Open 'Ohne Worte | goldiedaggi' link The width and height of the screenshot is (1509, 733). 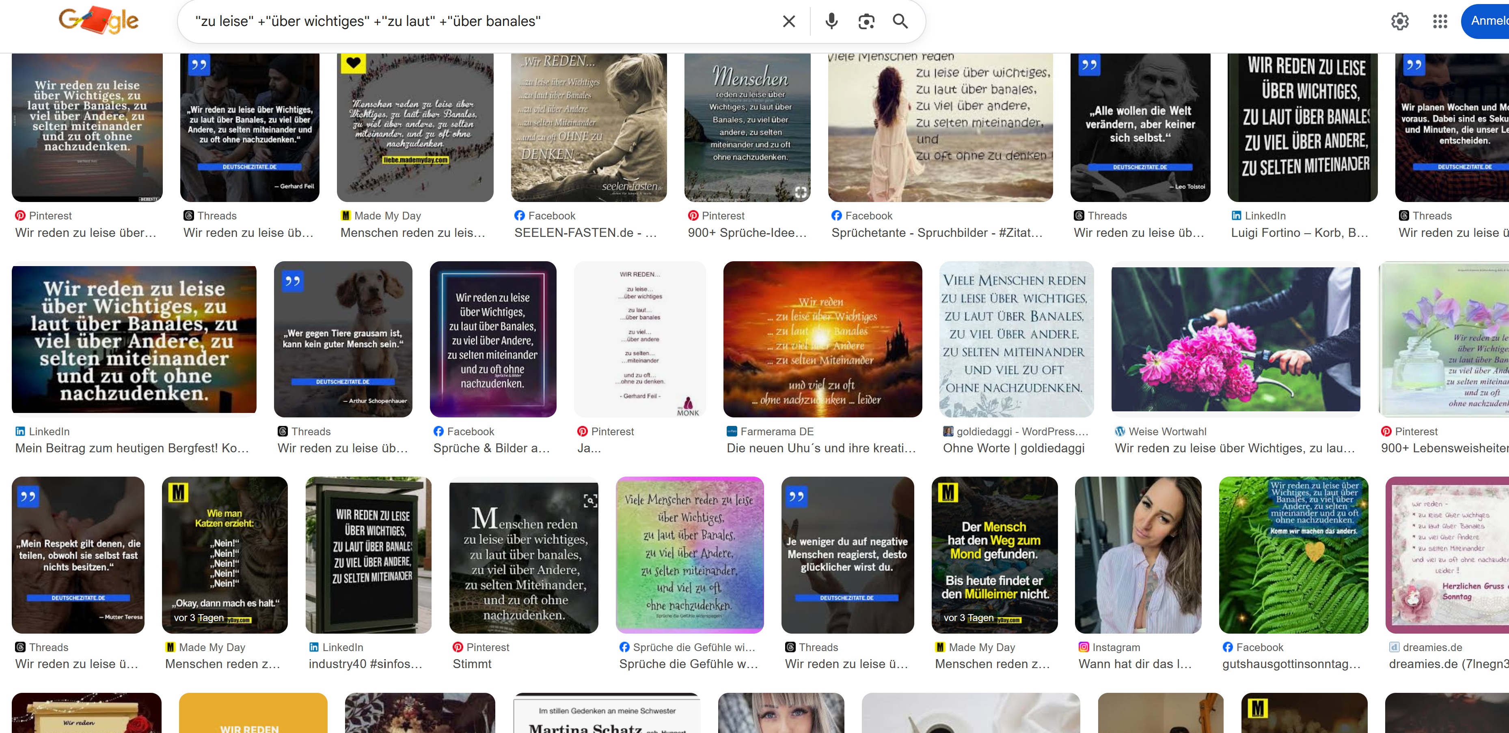(x=1013, y=449)
